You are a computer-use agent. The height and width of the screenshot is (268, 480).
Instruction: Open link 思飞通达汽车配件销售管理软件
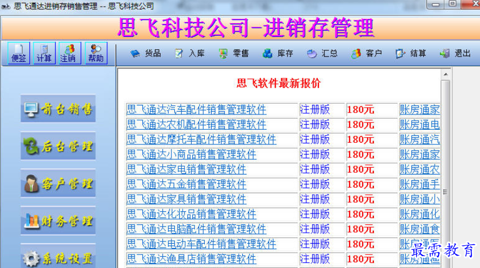coord(196,110)
